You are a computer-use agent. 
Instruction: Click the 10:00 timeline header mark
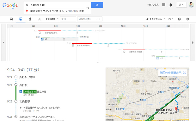123,26
